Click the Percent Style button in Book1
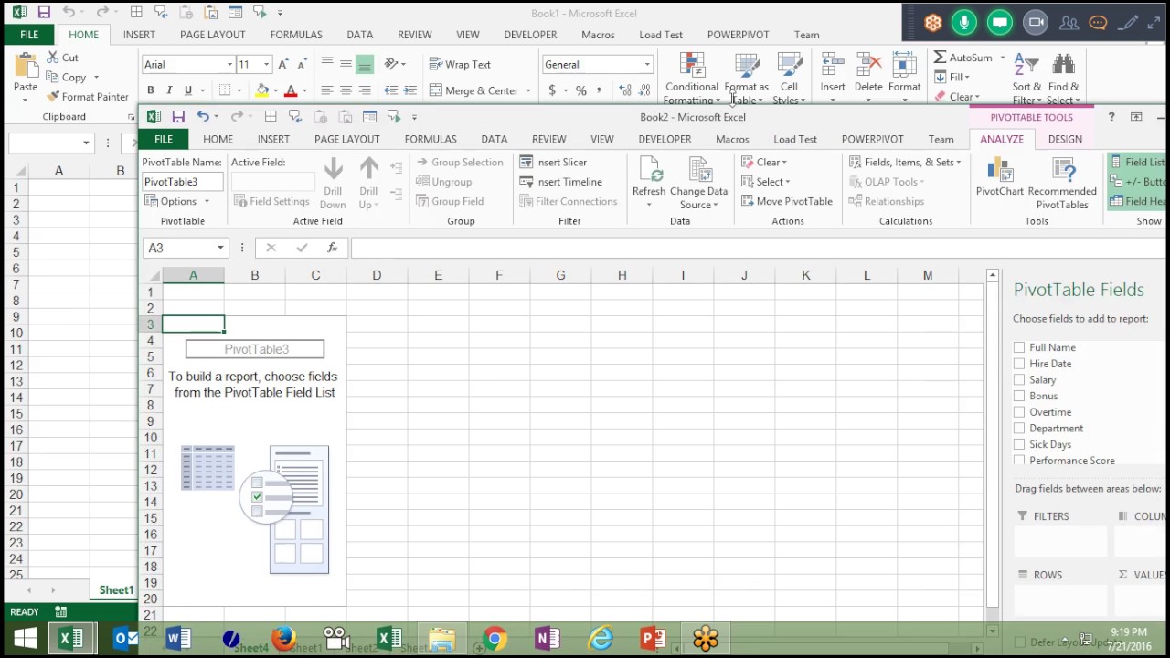 (580, 90)
